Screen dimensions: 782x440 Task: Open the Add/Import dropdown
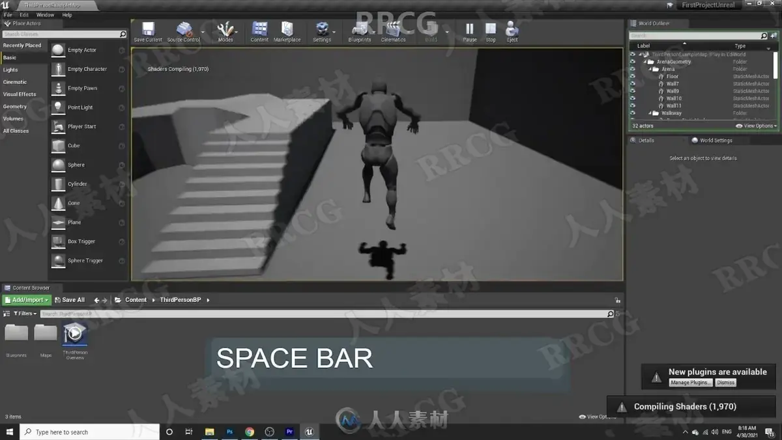pyautogui.click(x=27, y=300)
